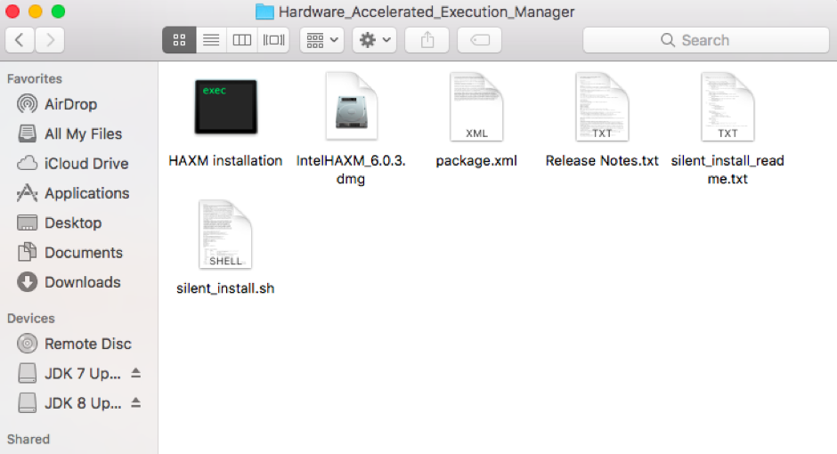Switch to icon view
This screenshot has width=837, height=454.
[x=179, y=40]
